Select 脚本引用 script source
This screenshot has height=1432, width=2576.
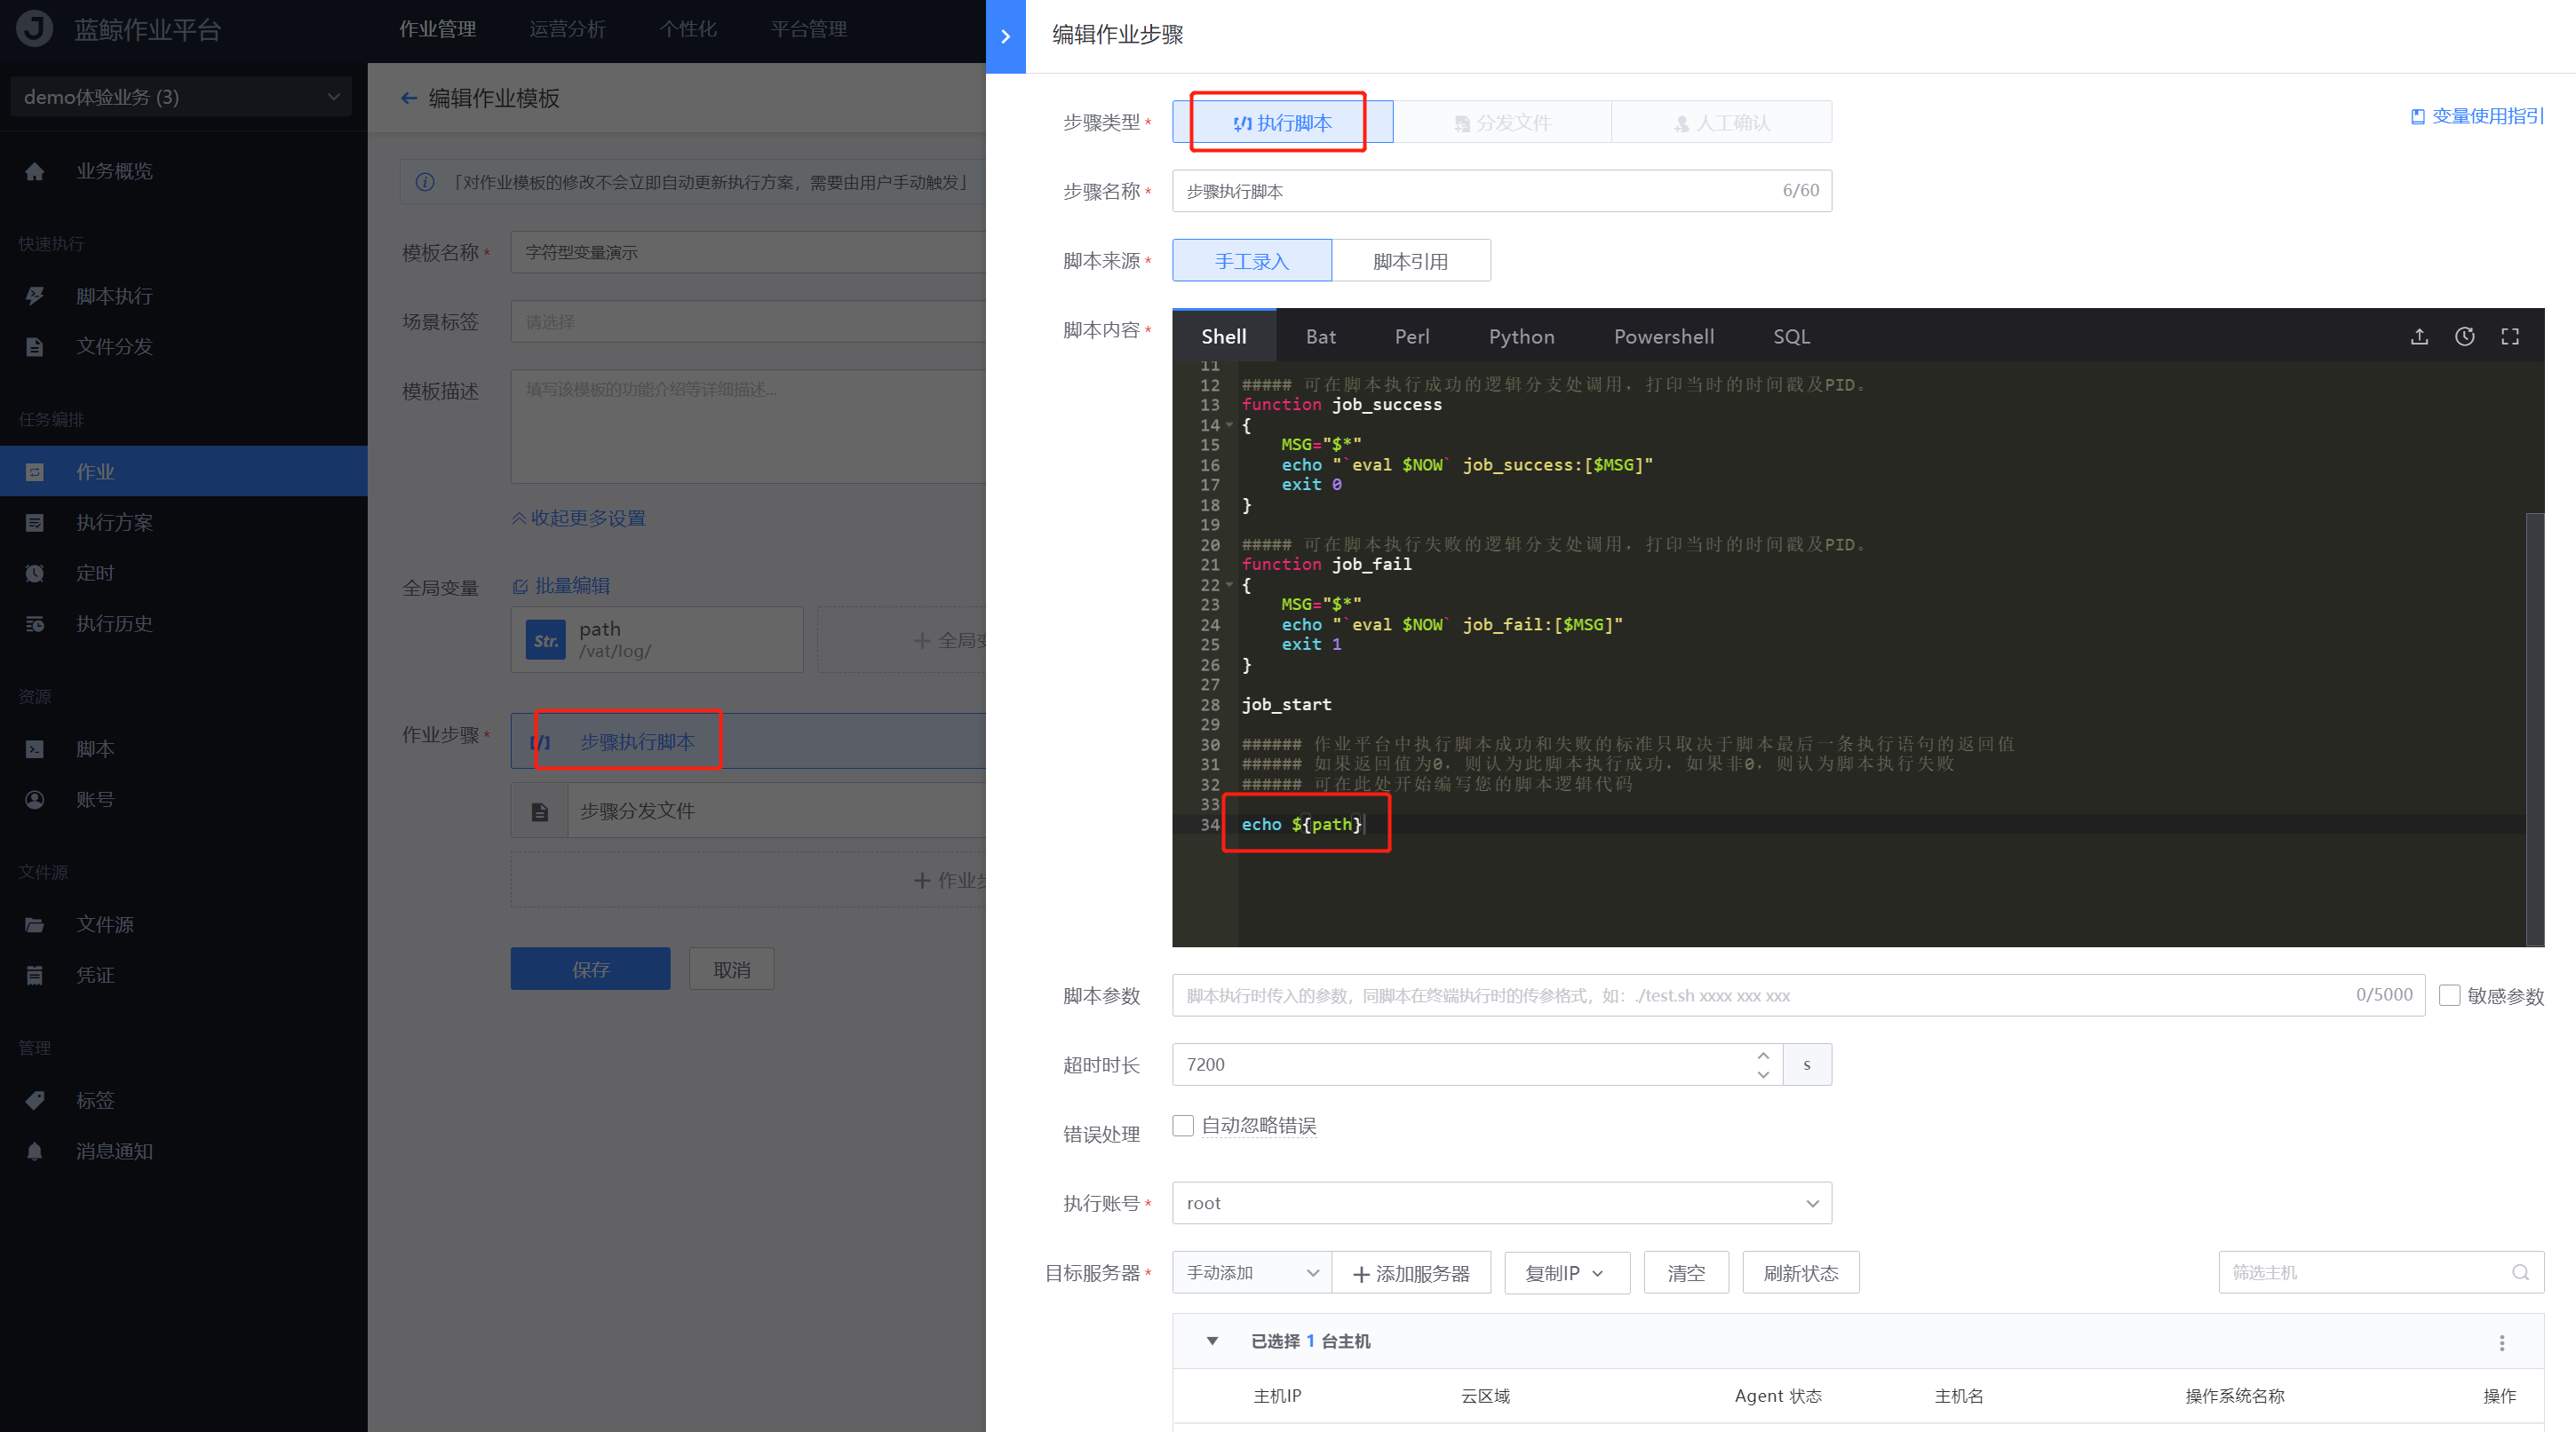[x=1411, y=261]
